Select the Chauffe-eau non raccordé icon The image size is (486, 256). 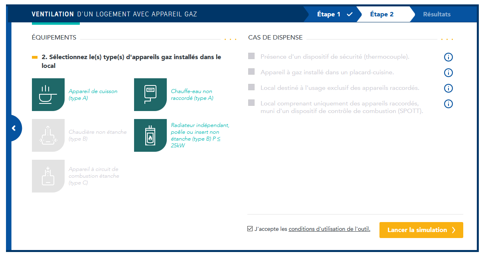coord(150,95)
